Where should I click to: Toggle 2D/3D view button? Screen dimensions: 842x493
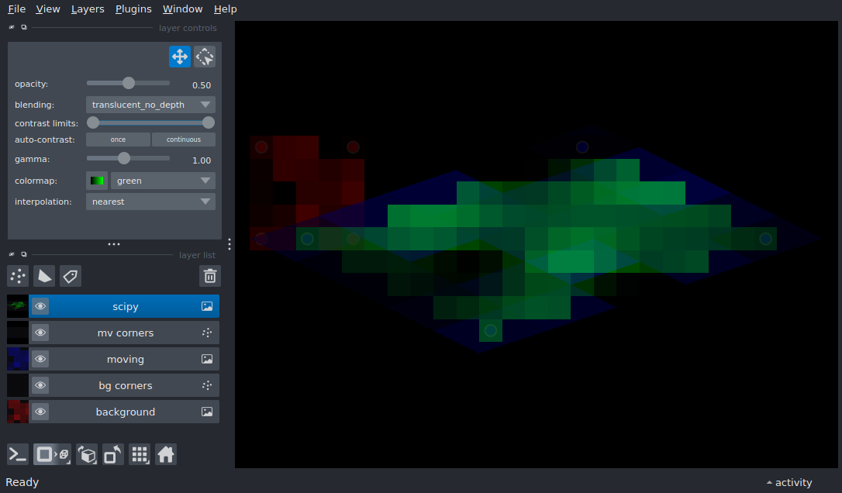pyautogui.click(x=52, y=454)
